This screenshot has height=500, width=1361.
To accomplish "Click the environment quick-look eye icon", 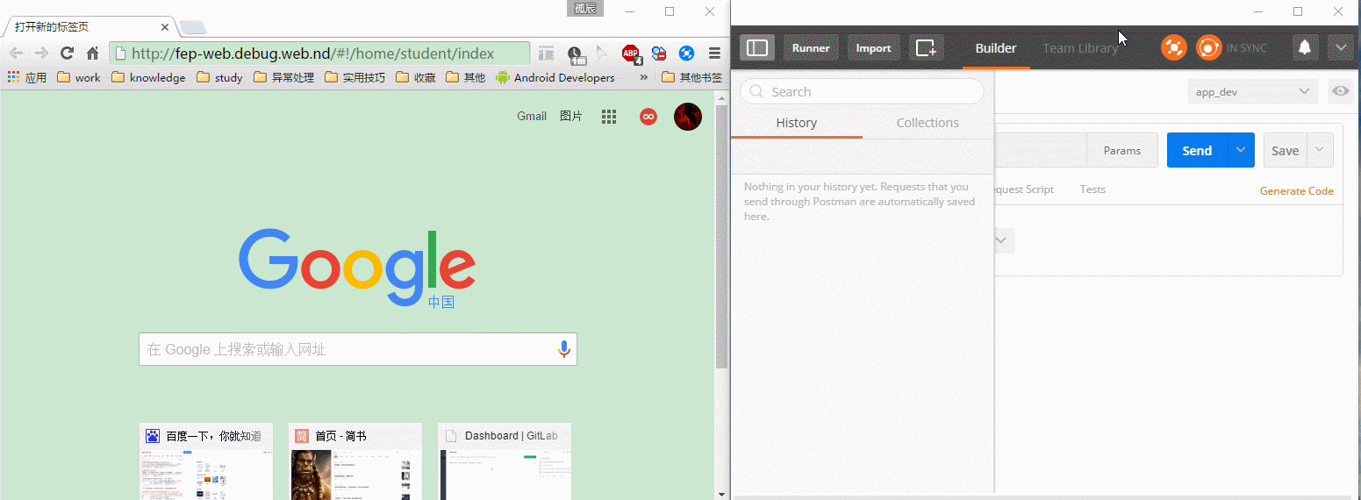I will point(1340,91).
